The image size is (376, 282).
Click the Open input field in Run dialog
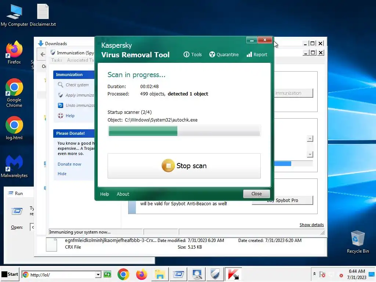coord(32,227)
